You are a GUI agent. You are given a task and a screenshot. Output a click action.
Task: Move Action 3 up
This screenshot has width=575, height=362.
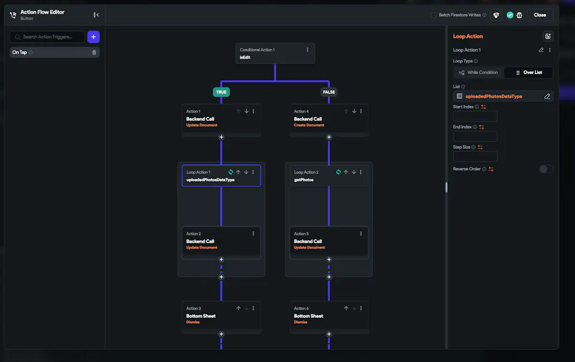[239, 309]
